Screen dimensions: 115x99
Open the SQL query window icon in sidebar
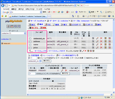click(x=12, y=26)
